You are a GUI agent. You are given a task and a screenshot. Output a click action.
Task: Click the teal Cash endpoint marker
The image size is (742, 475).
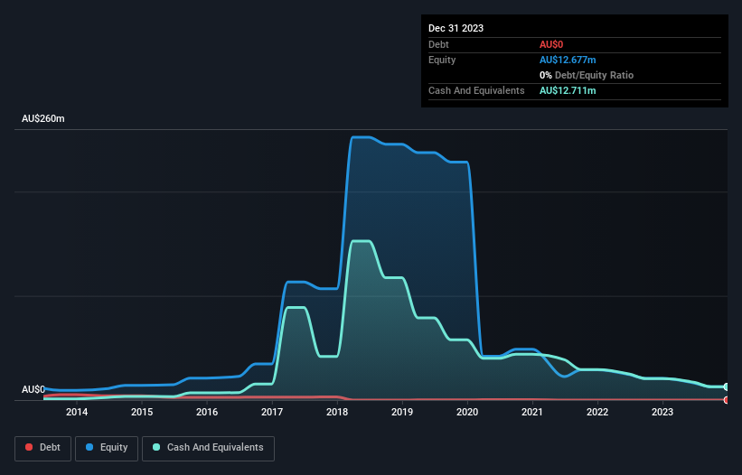coord(727,387)
